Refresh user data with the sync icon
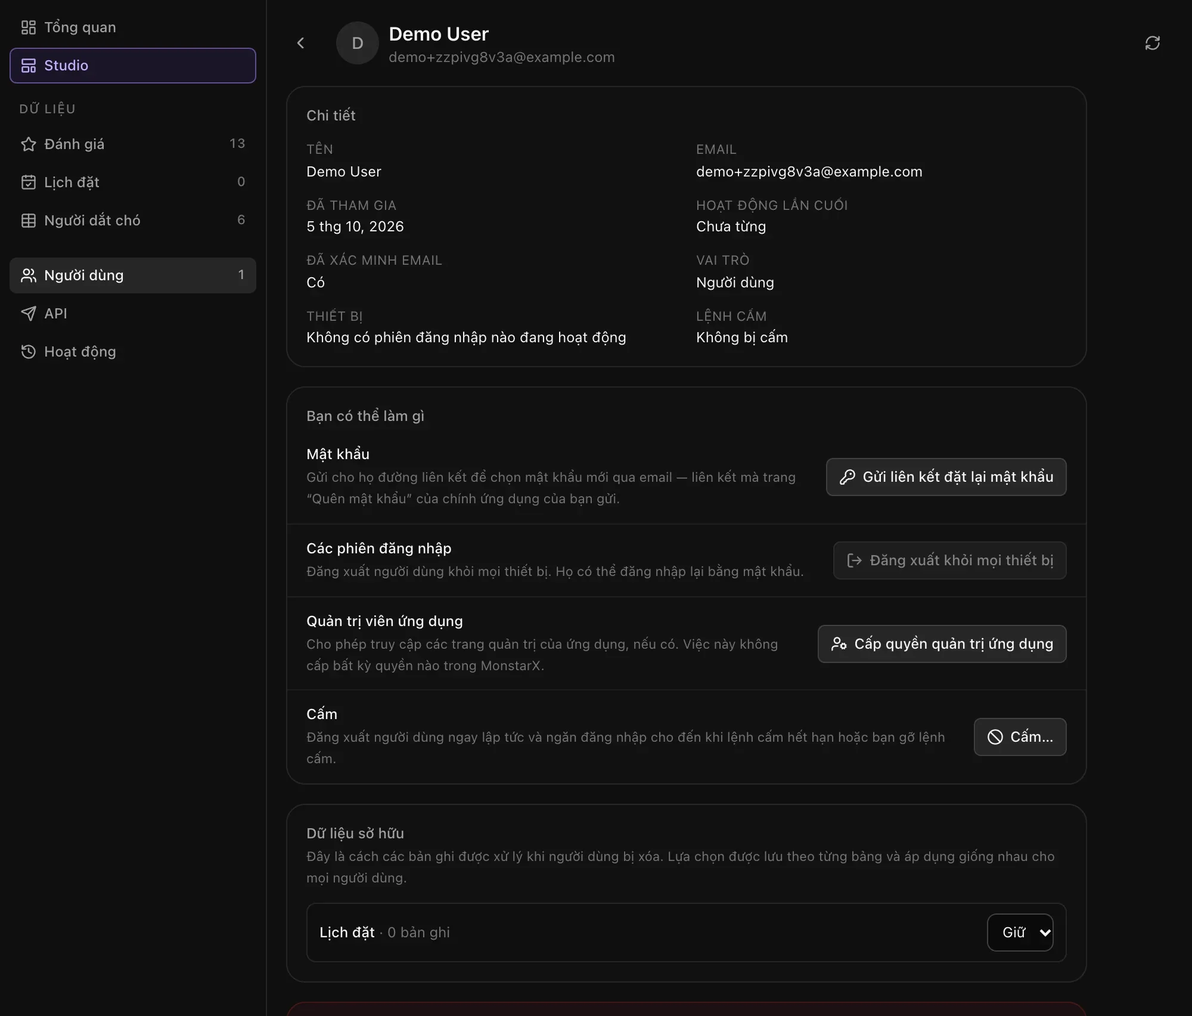 [x=1152, y=43]
